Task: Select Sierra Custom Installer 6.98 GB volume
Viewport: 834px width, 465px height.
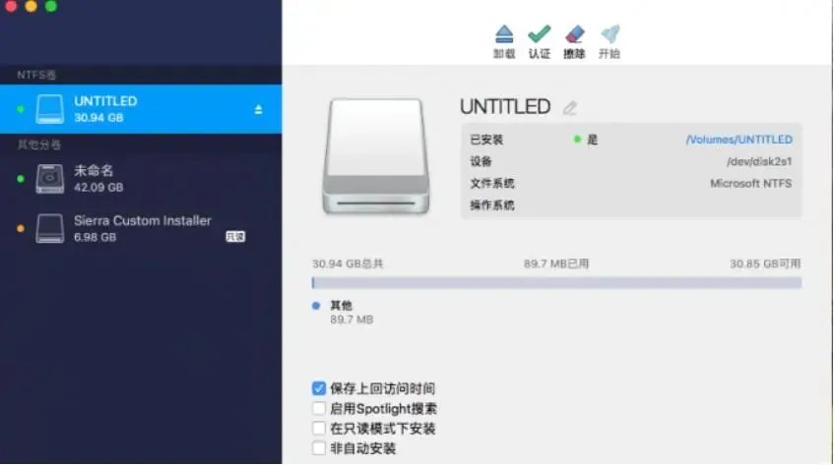Action: [141, 228]
